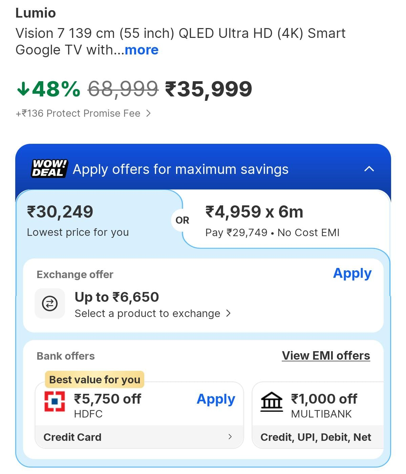Open View EMI offers link
406x474 pixels.
tap(326, 356)
